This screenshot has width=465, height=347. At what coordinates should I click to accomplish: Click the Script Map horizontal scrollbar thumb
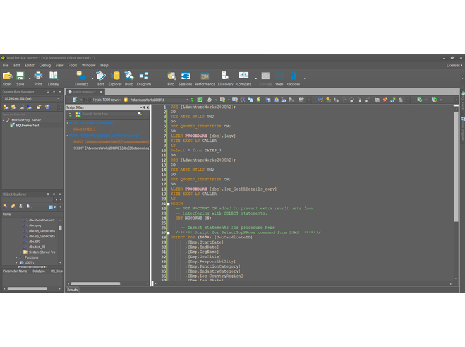click(95, 284)
